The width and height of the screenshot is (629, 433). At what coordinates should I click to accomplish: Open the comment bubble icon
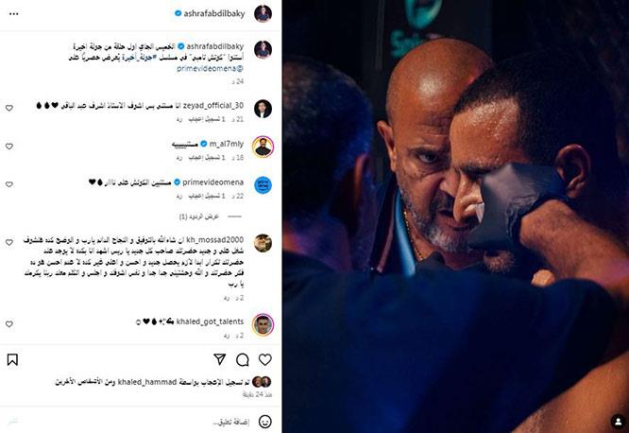click(243, 359)
